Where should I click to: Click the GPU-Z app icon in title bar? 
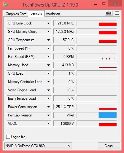click(6, 5)
